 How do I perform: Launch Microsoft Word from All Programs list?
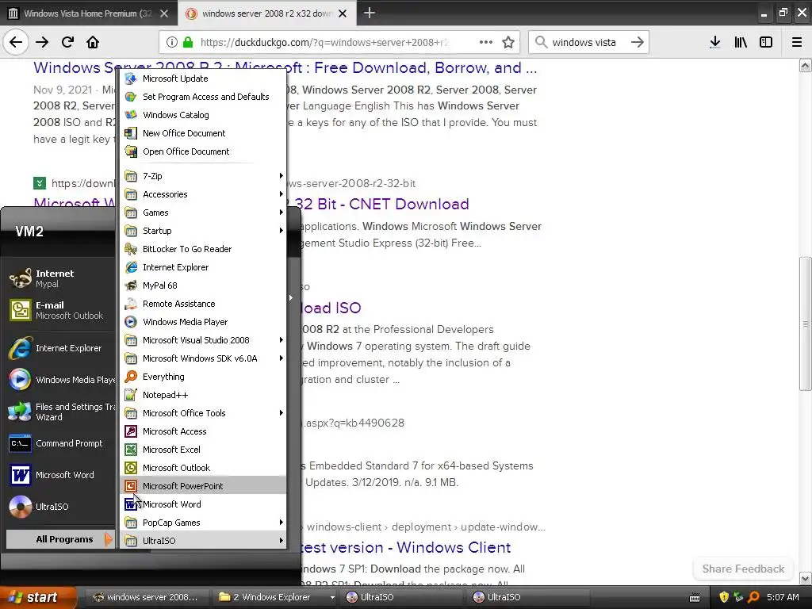(x=203, y=504)
